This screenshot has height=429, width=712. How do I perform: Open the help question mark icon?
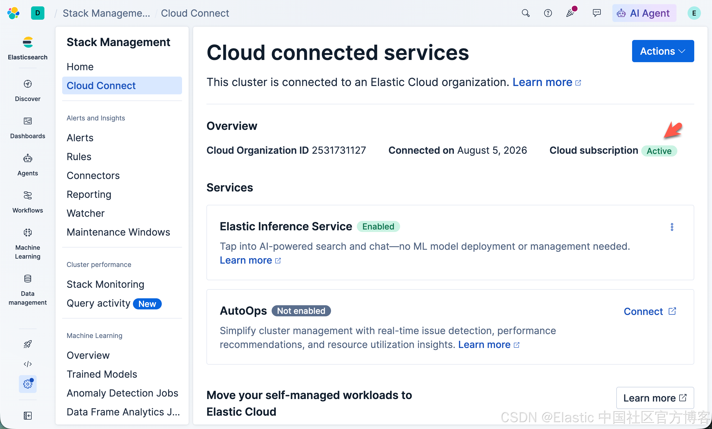pyautogui.click(x=547, y=13)
